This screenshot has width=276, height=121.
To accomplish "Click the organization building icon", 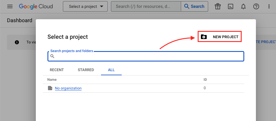I will point(50,88).
